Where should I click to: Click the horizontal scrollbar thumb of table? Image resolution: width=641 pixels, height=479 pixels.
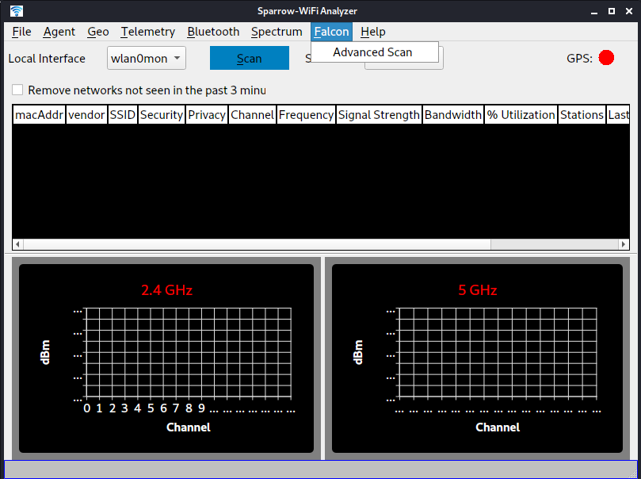coord(257,244)
